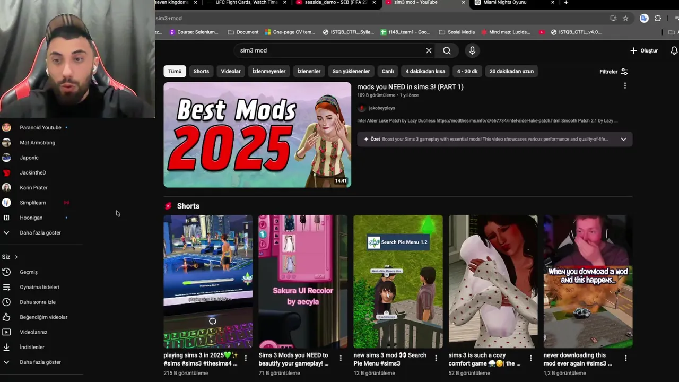Screen dimensions: 679x382
Task: Open the Sakura UI Recolor short thumbnail
Action: 303,282
